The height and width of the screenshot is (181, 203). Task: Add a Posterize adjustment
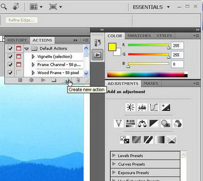(136, 140)
